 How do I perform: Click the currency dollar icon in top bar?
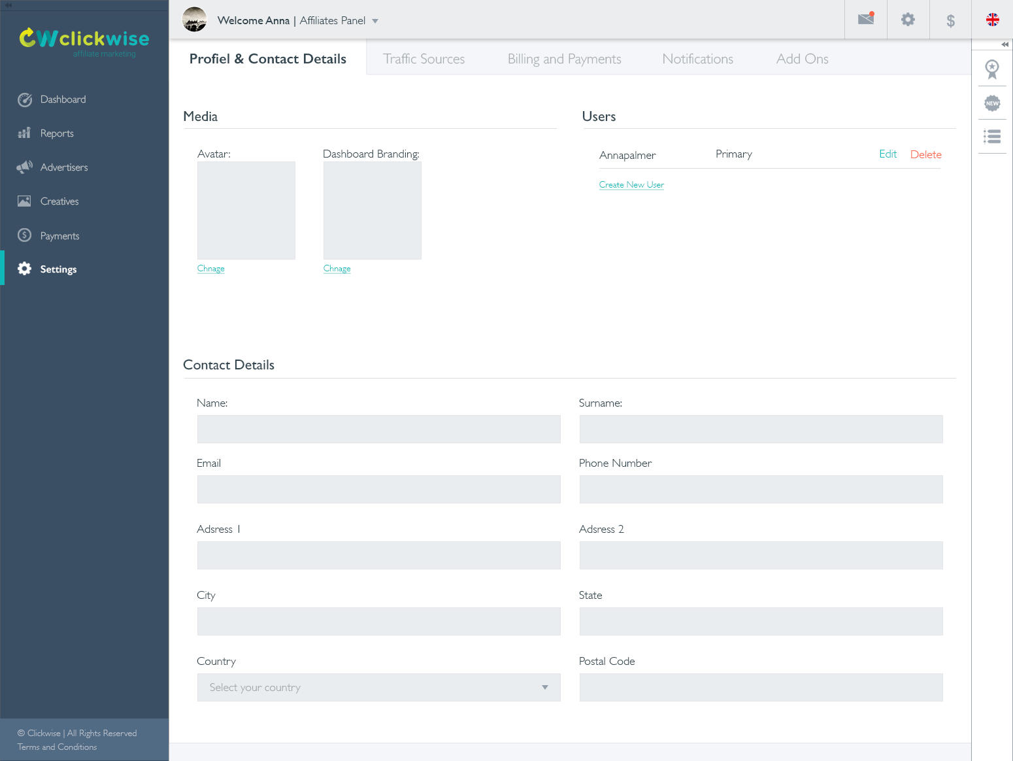pyautogui.click(x=950, y=20)
